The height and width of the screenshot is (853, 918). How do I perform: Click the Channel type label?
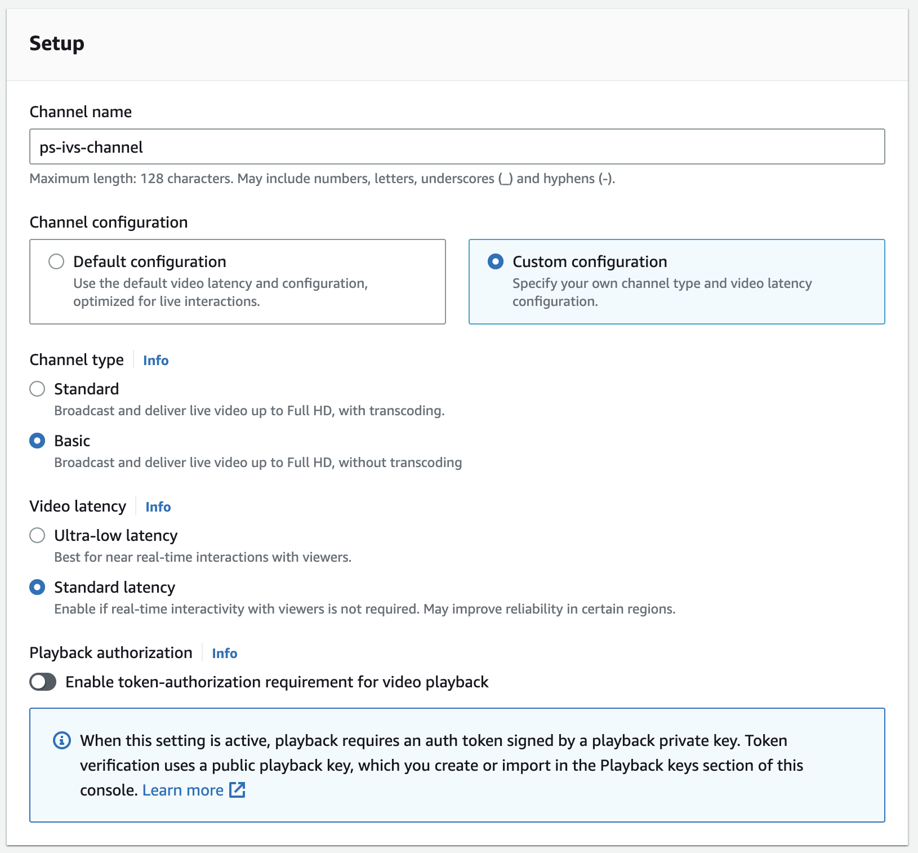(77, 359)
